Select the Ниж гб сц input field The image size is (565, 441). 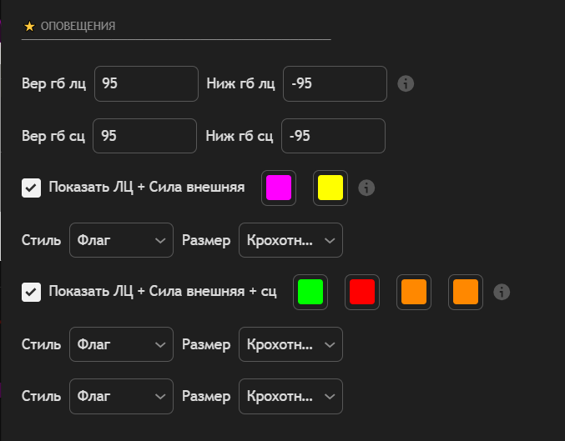coord(333,136)
